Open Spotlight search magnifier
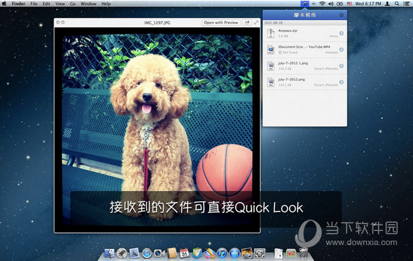 coord(396,4)
